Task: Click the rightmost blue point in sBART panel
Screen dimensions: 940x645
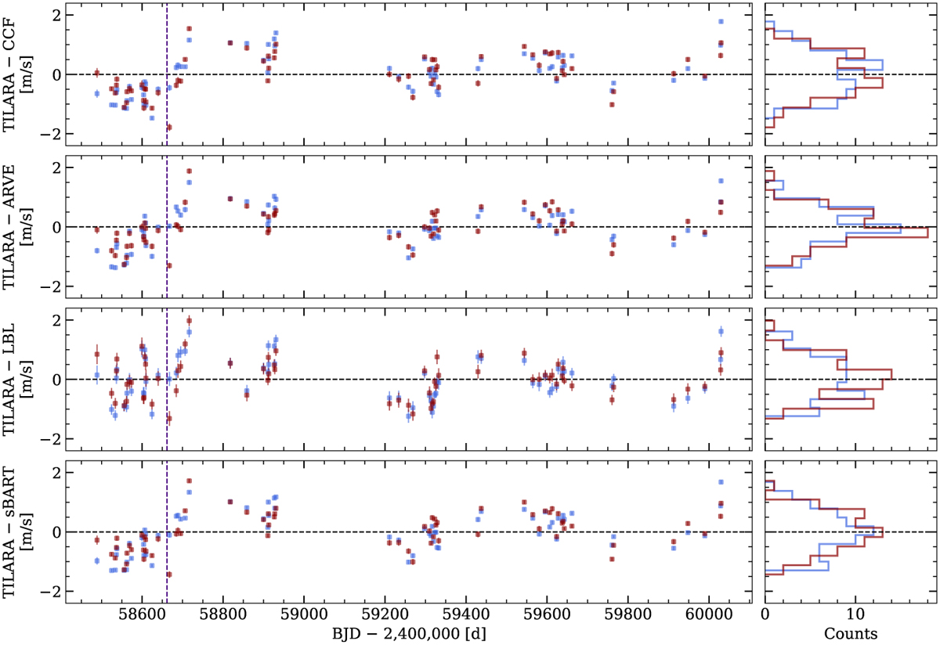Action: click(721, 482)
